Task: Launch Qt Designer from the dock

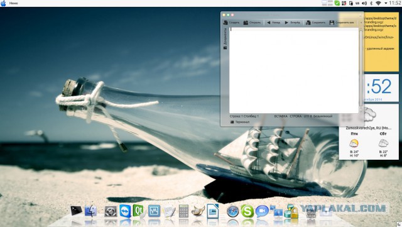Action: coord(138,211)
